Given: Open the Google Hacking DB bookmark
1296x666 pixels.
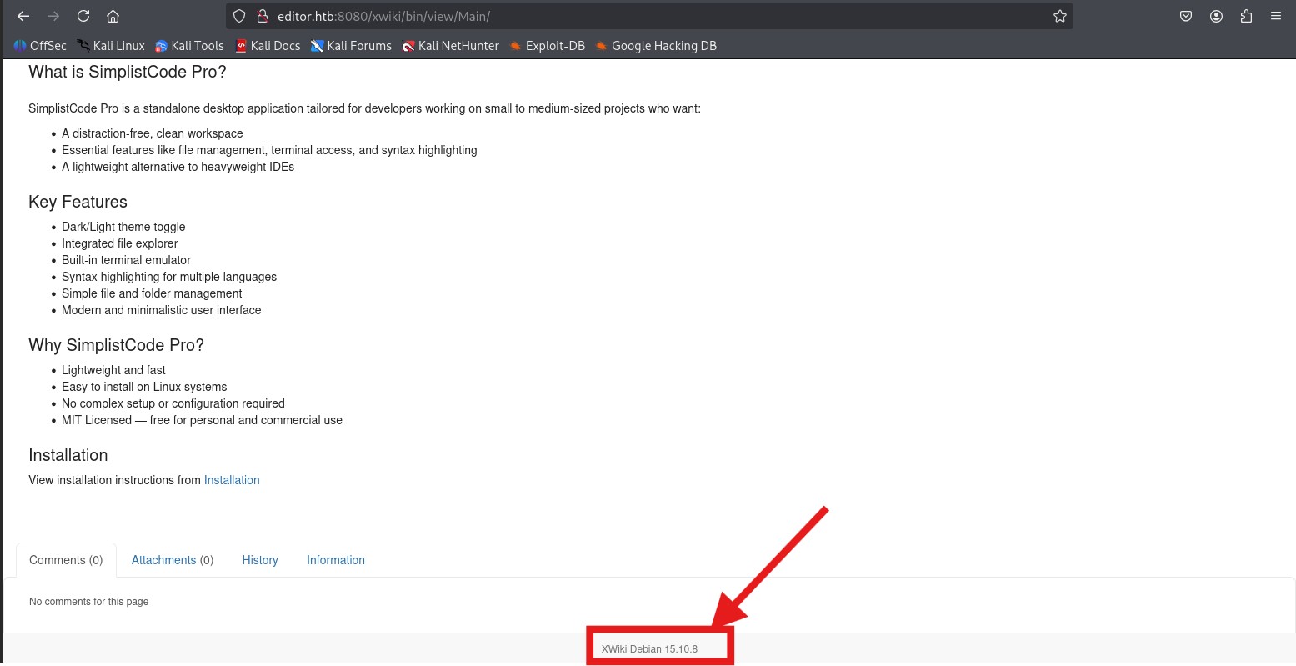Looking at the screenshot, I should (656, 46).
